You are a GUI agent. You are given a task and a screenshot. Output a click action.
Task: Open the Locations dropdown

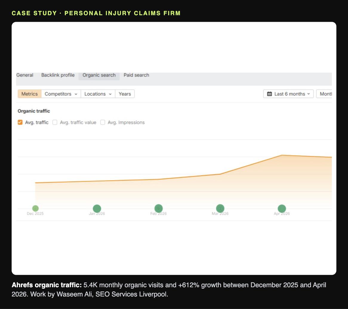pyautogui.click(x=98, y=94)
